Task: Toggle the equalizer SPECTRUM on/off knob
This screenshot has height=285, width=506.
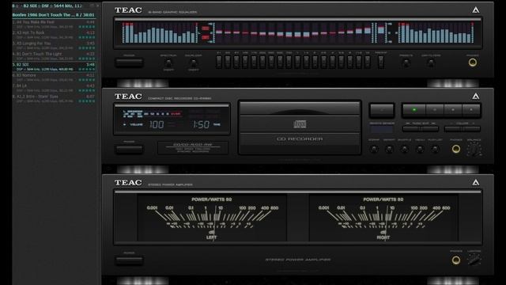Action: click(168, 62)
